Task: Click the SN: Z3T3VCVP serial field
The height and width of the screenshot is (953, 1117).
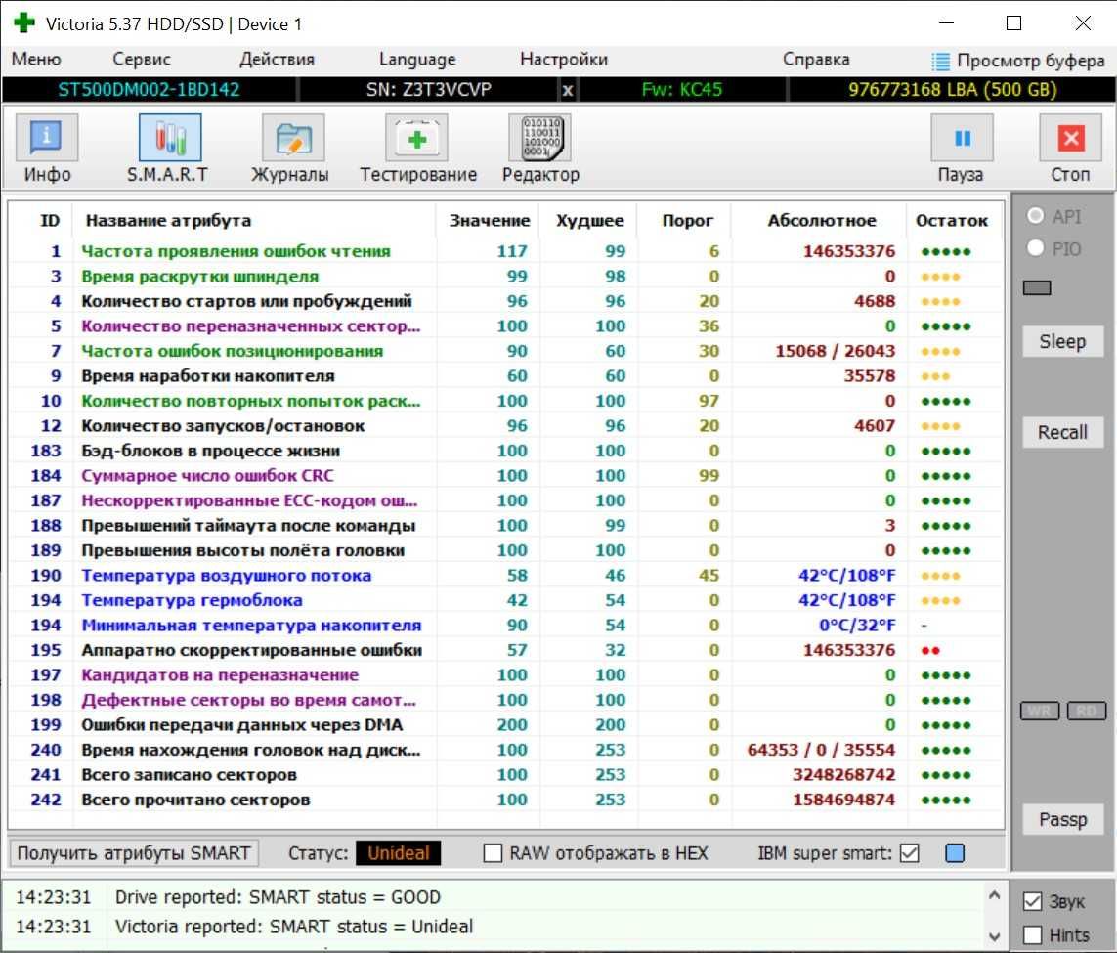Action: [x=428, y=90]
